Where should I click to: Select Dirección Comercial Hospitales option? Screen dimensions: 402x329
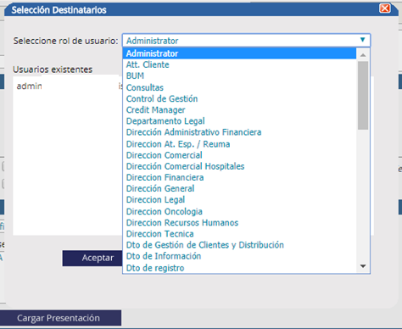240,166
